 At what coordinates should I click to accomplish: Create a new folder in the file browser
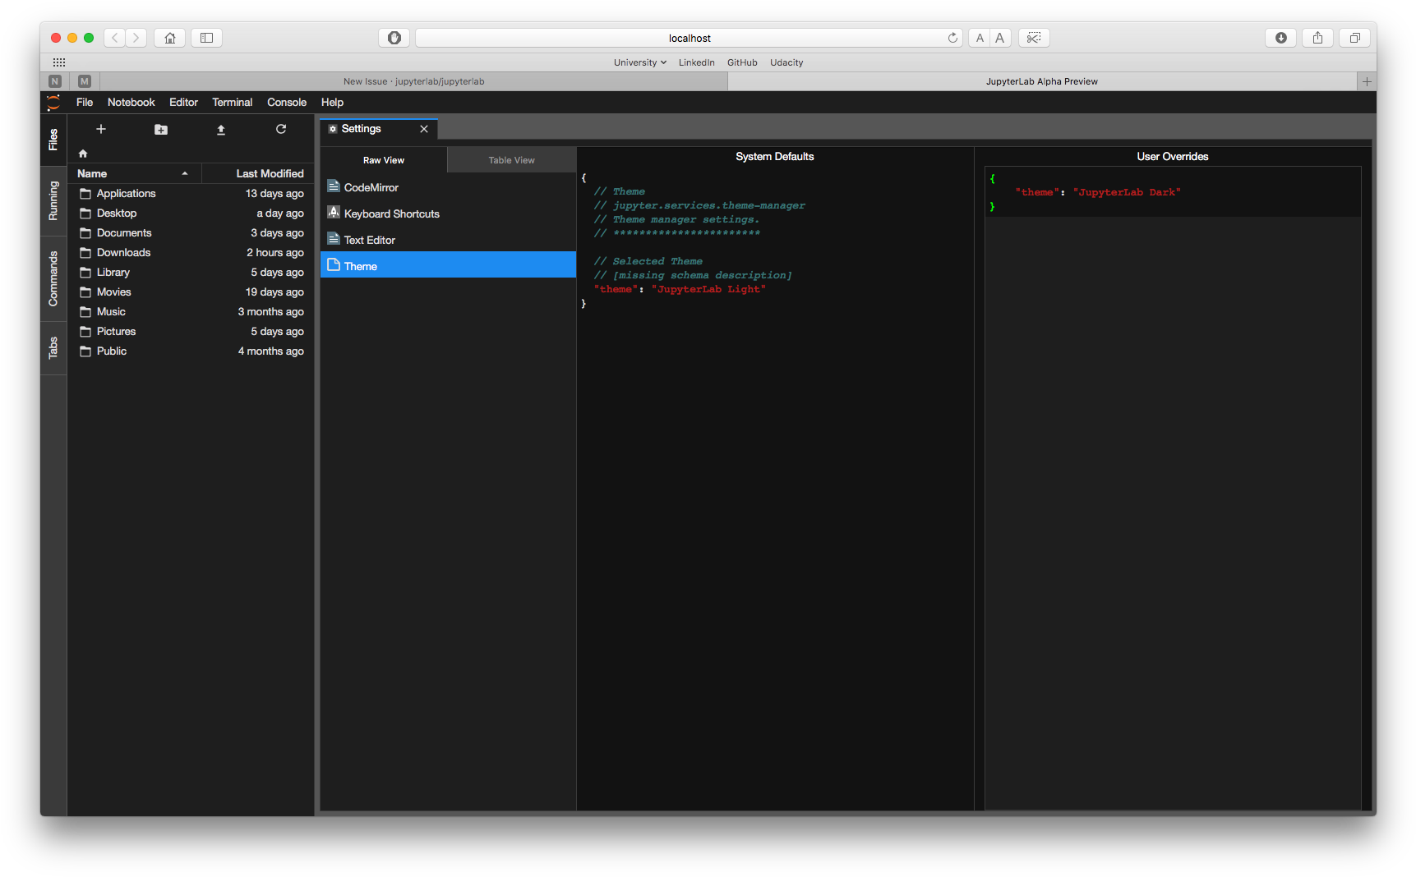click(x=160, y=129)
